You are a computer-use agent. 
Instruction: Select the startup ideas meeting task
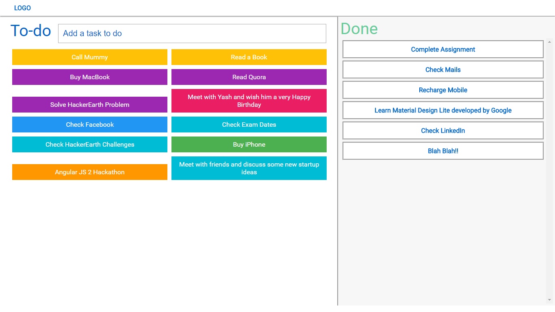(249, 168)
